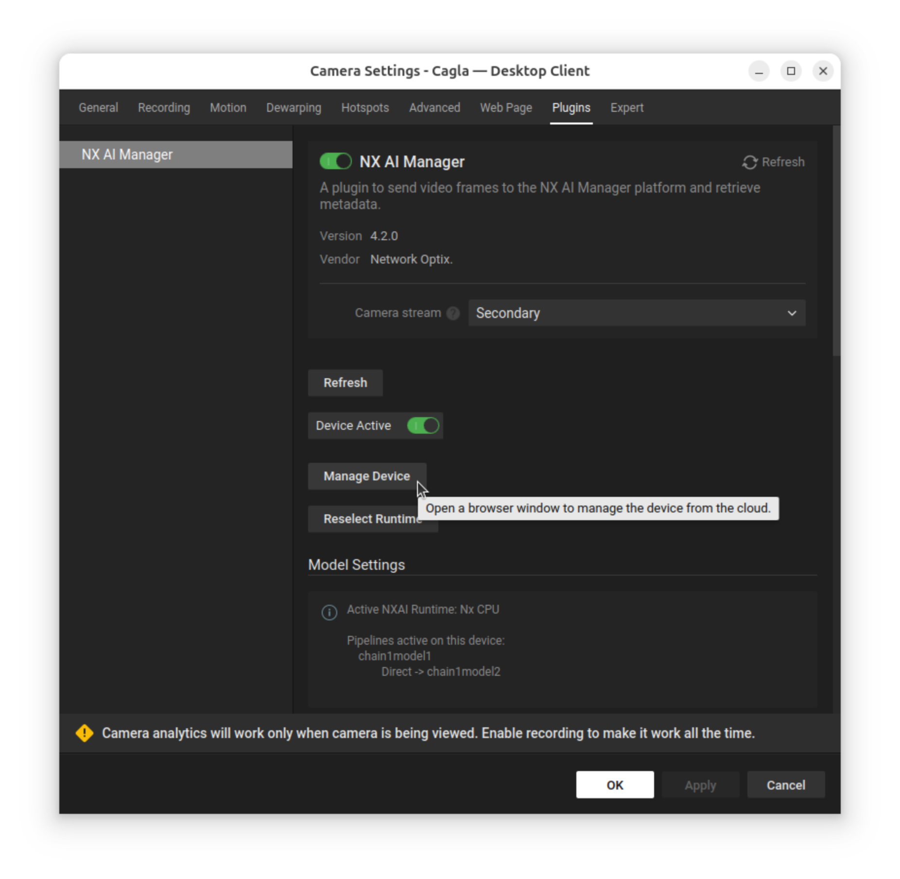Click the Apply button

700,785
